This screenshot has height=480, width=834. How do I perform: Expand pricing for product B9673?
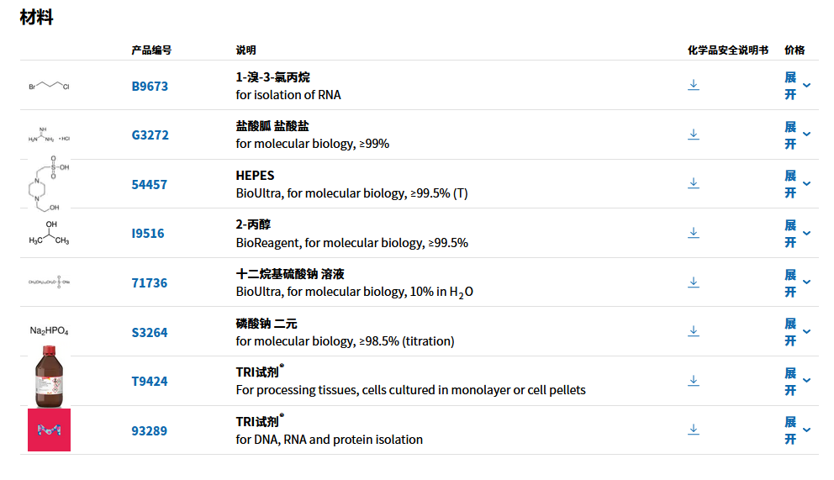click(x=797, y=86)
